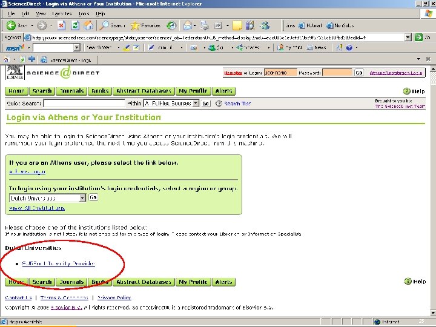Open the NonSolus link in Links bar
This screenshot has height=327, width=436.
click(340, 25)
